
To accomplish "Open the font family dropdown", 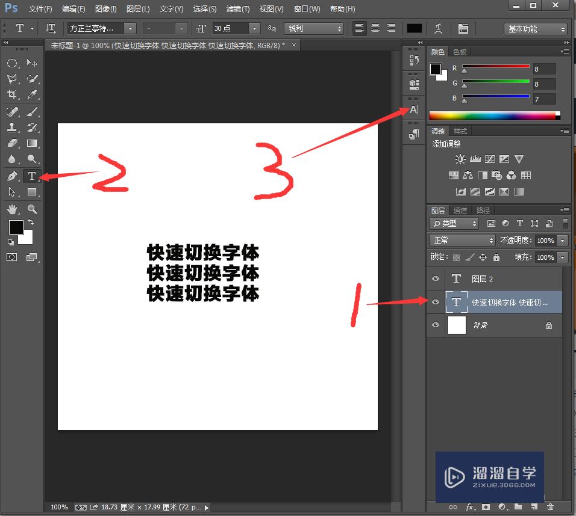I will tap(130, 28).
